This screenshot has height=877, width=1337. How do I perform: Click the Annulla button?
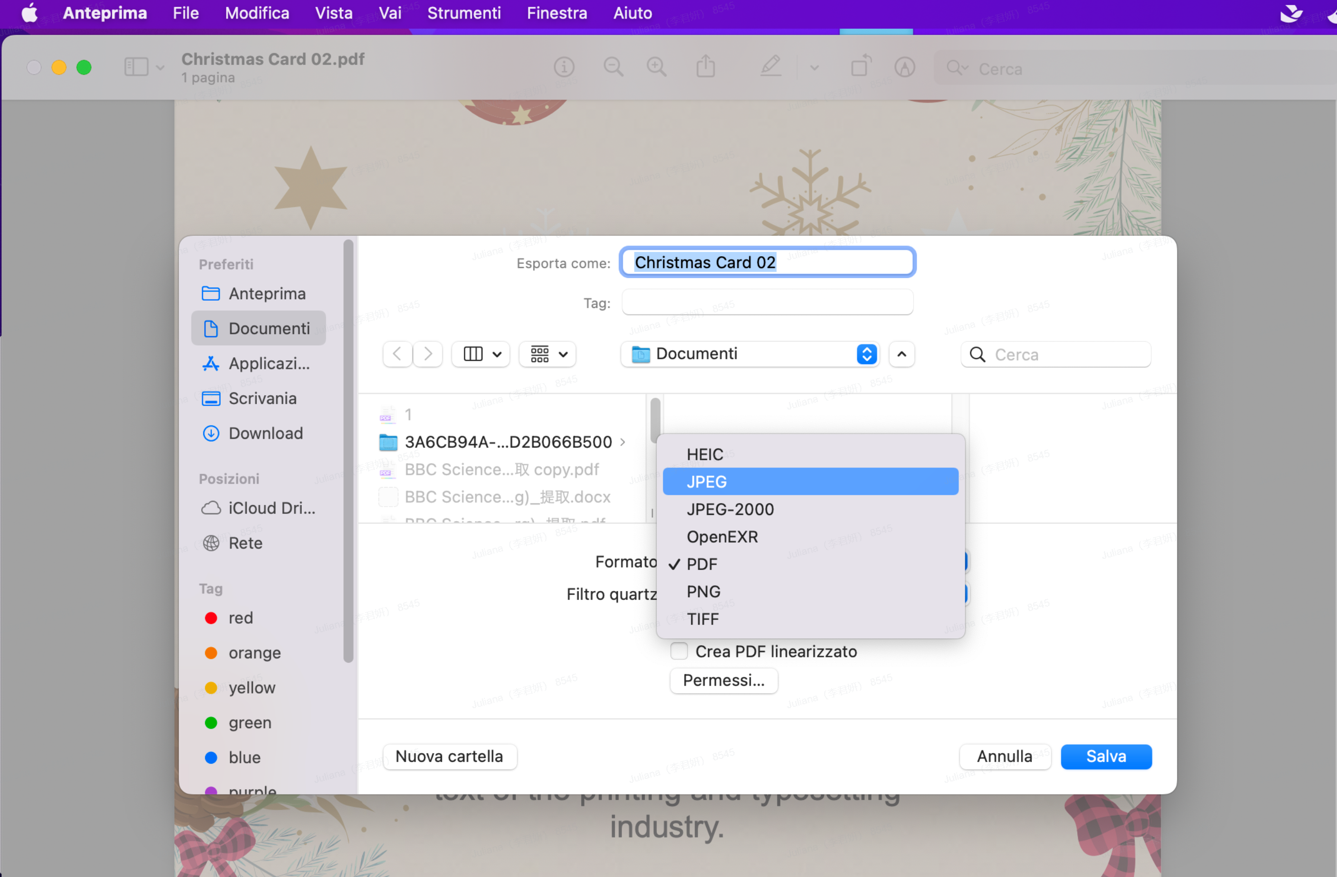[x=1005, y=756]
